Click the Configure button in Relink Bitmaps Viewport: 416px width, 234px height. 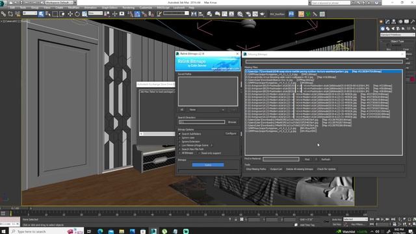pos(231,133)
